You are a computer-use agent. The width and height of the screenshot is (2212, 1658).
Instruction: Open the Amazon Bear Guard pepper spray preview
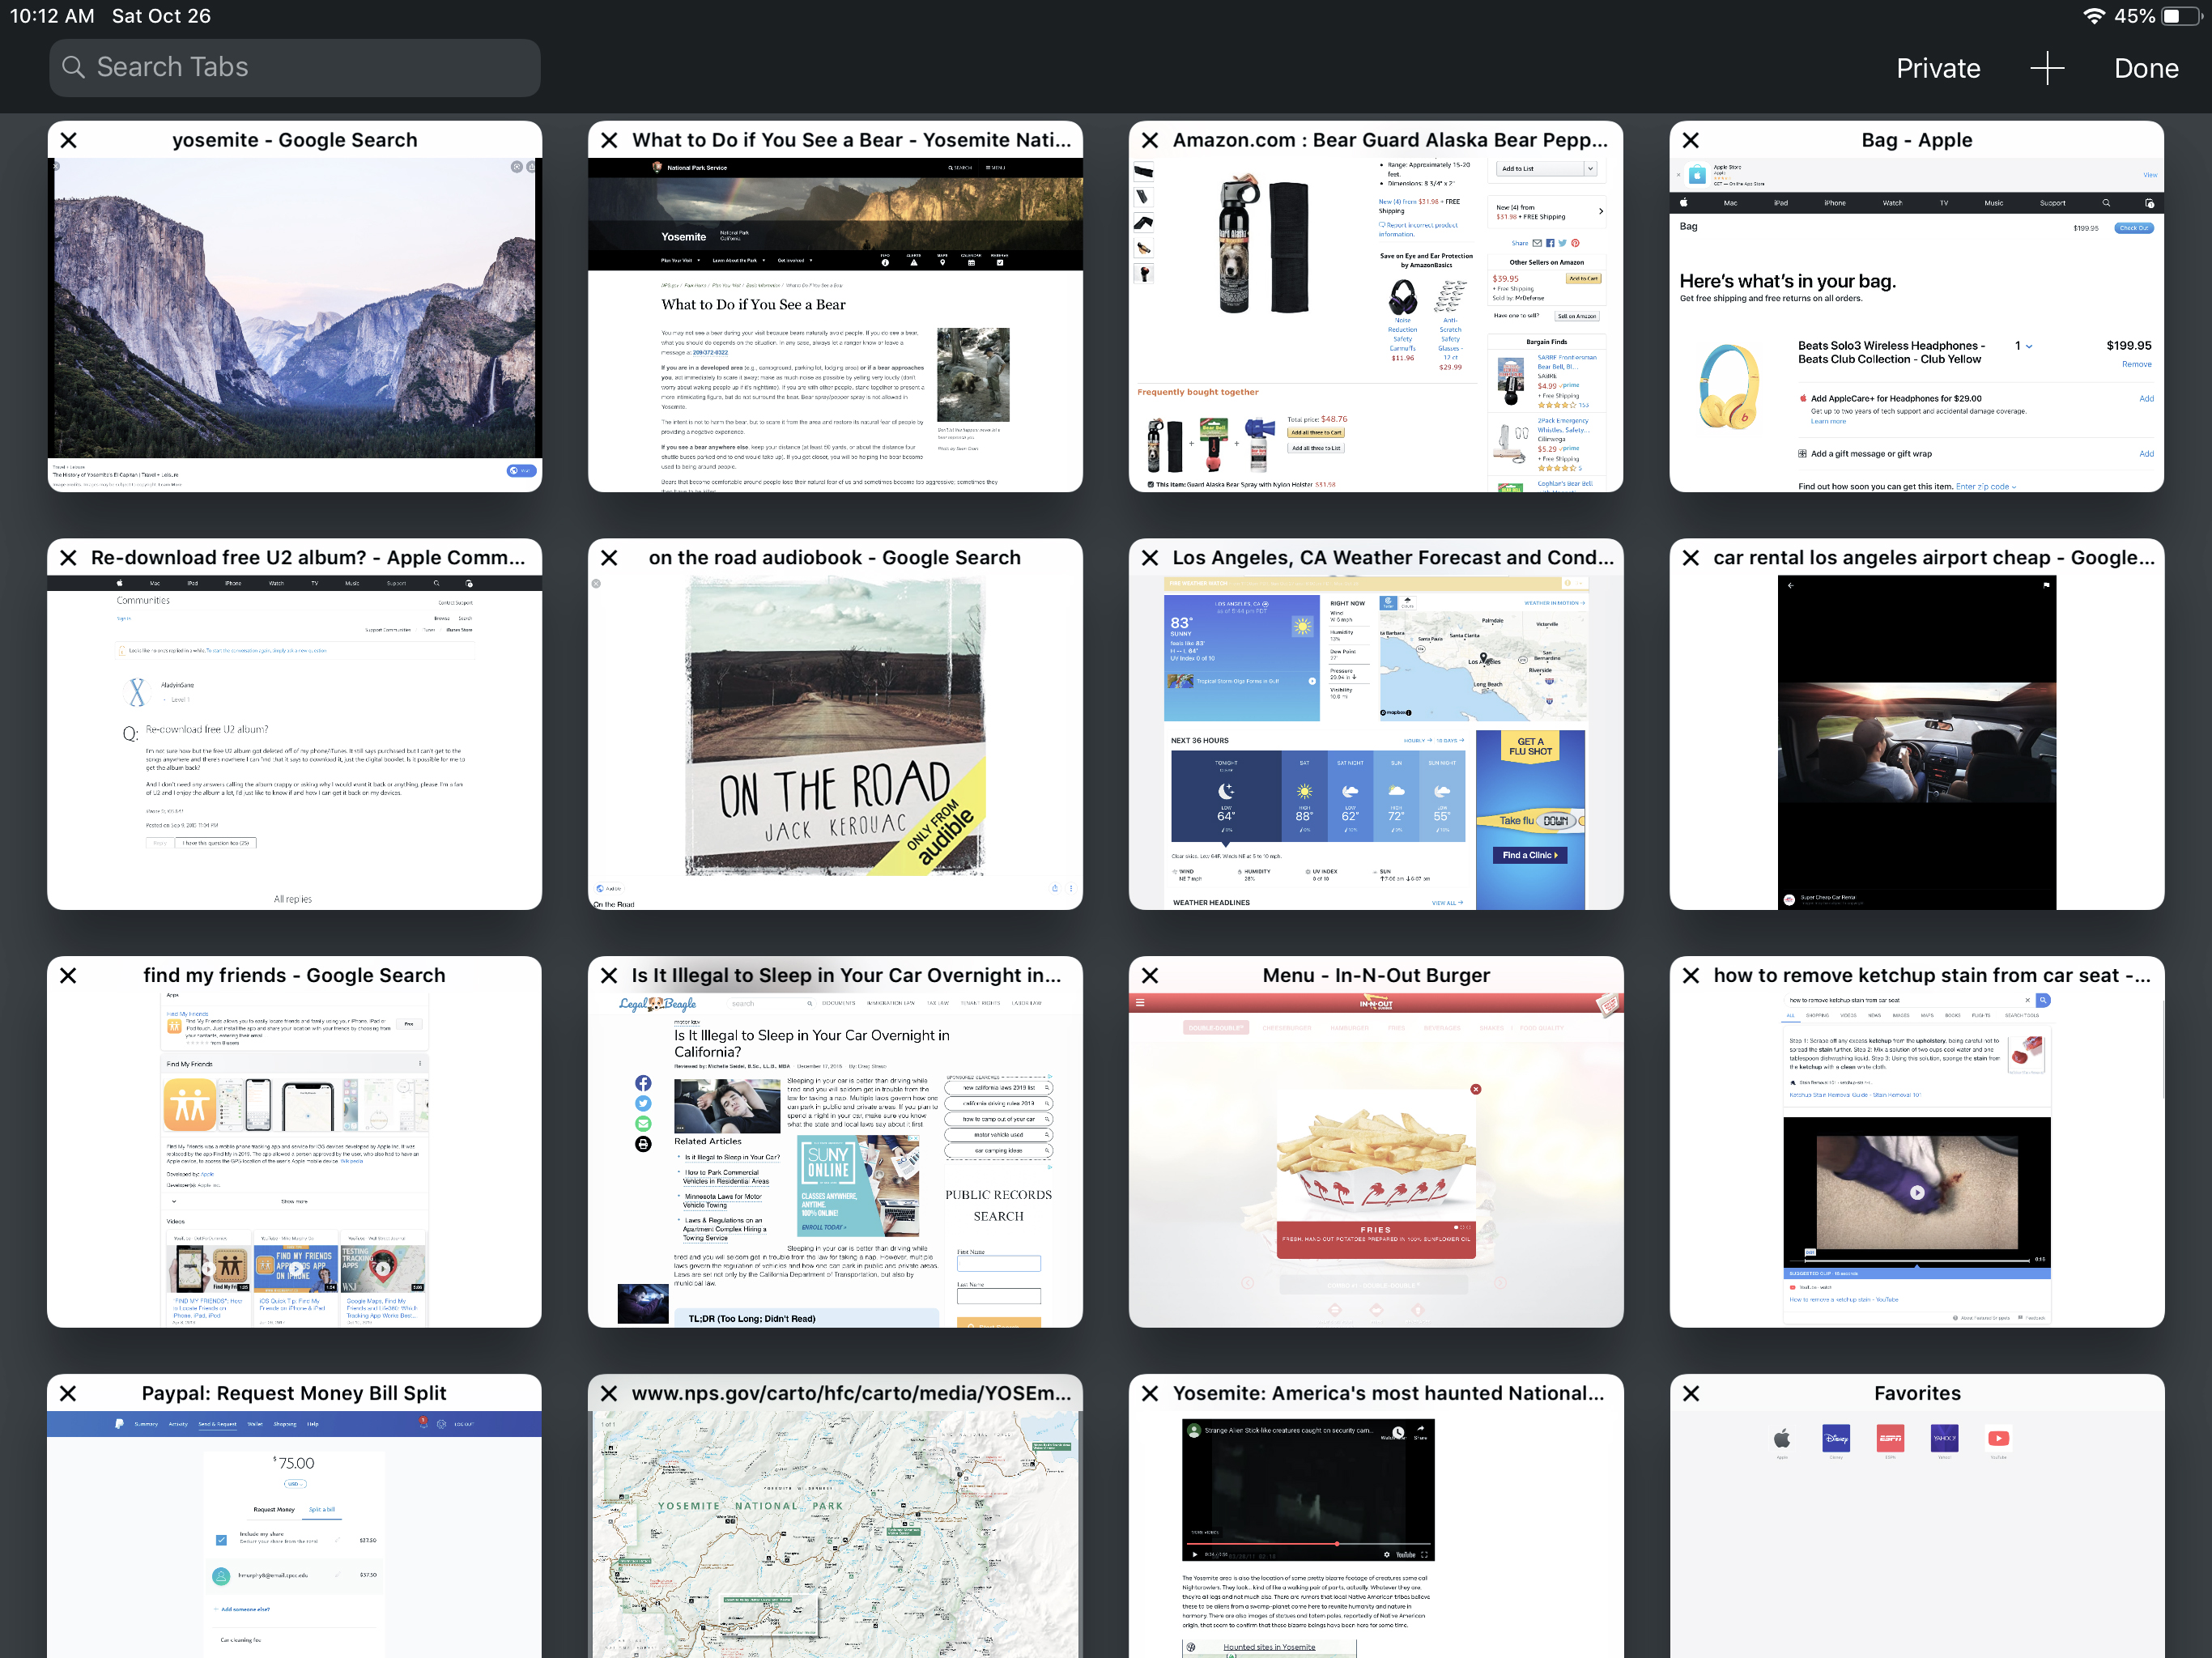[1376, 324]
